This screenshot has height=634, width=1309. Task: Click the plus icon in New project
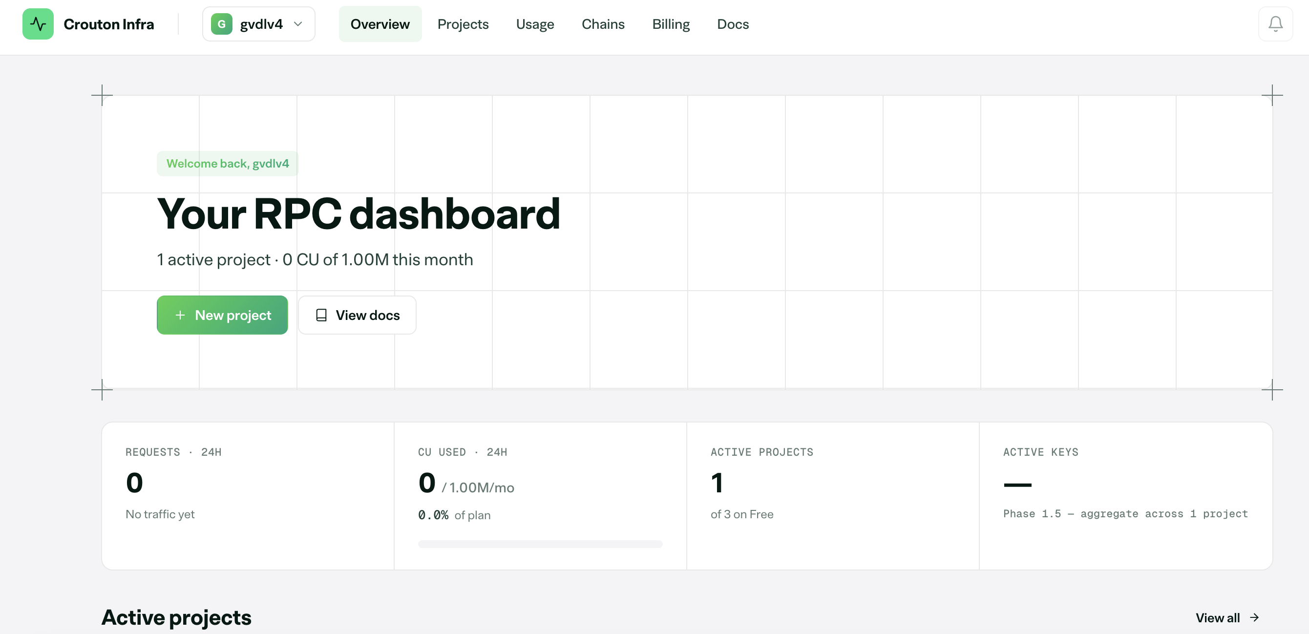[180, 315]
